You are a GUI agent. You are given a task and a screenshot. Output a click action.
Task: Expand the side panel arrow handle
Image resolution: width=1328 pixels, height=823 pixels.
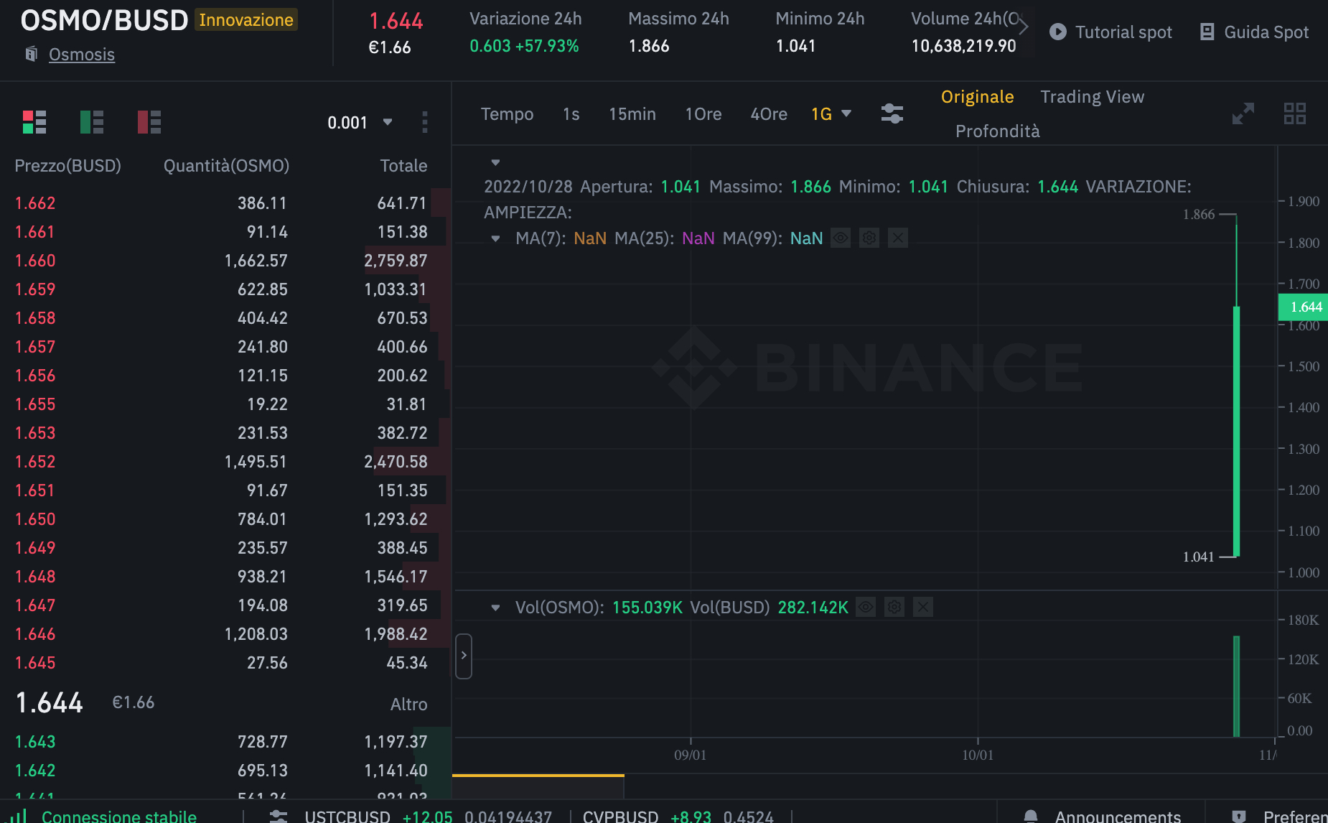464,656
